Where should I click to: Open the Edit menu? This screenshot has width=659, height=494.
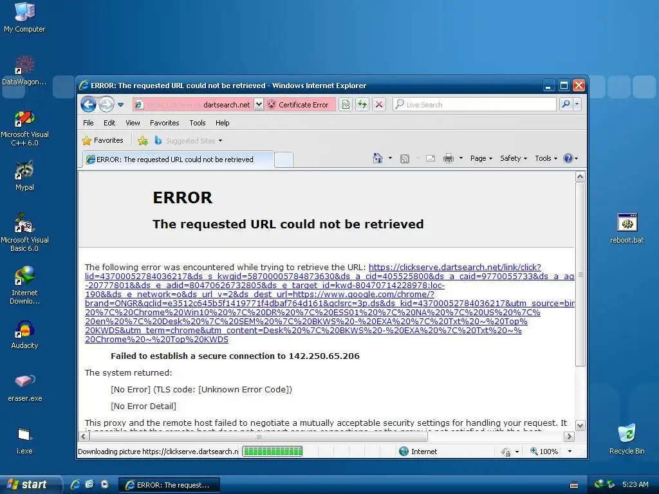pyautogui.click(x=109, y=123)
